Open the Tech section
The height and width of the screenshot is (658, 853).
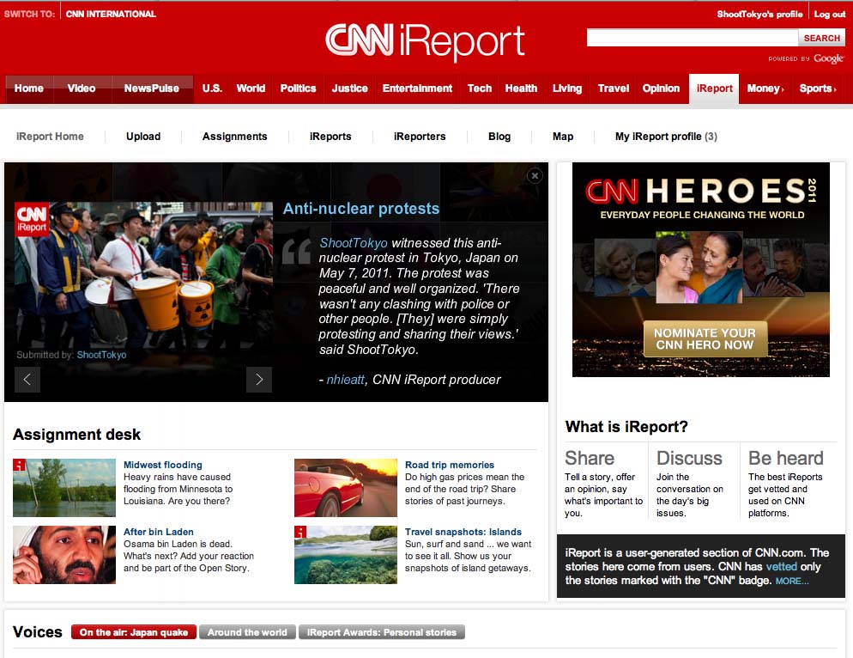(x=479, y=88)
